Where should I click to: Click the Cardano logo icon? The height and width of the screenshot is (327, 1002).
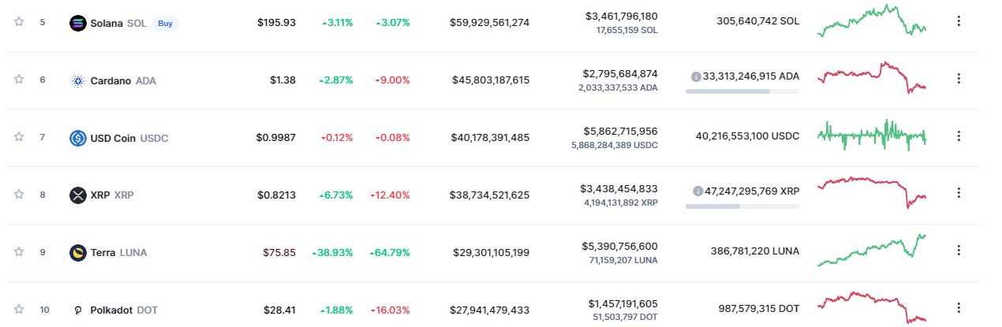click(77, 80)
